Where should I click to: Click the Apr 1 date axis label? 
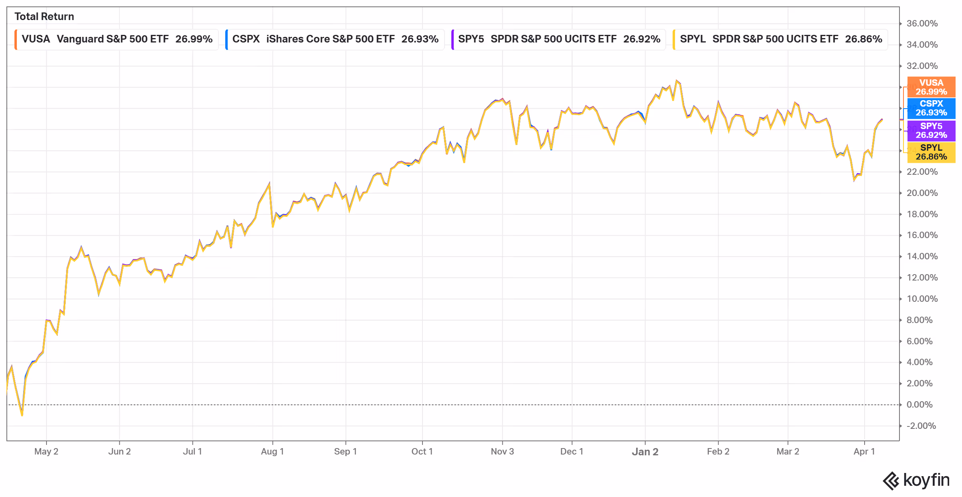(864, 452)
